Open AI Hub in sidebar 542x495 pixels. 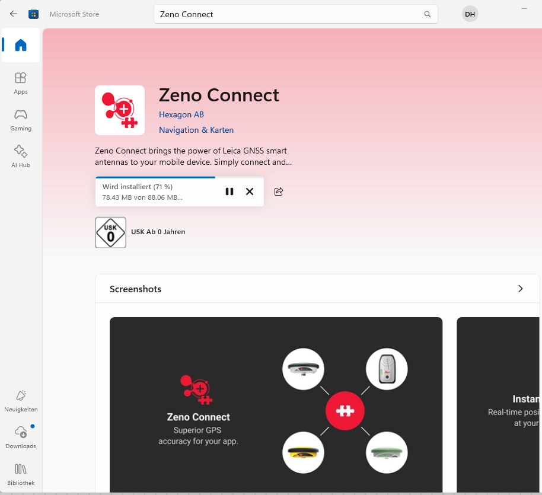[x=21, y=157]
